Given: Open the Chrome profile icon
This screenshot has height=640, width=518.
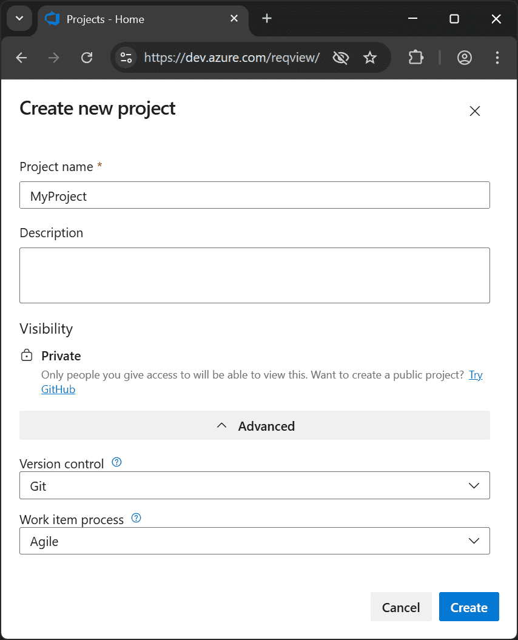Looking at the screenshot, I should click(x=465, y=58).
